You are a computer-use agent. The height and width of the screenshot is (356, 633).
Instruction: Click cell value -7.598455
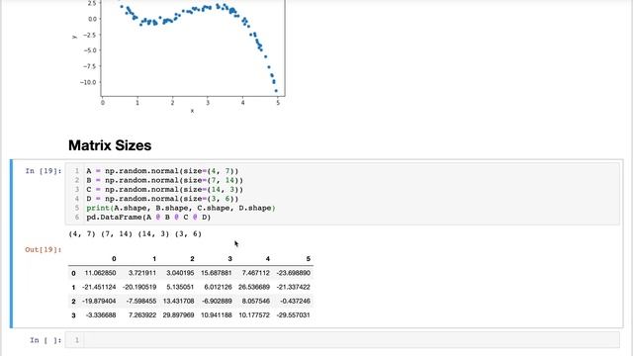pos(140,302)
